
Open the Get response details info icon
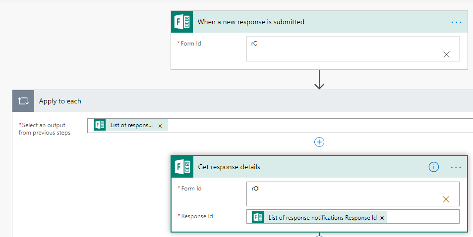[x=433, y=167]
